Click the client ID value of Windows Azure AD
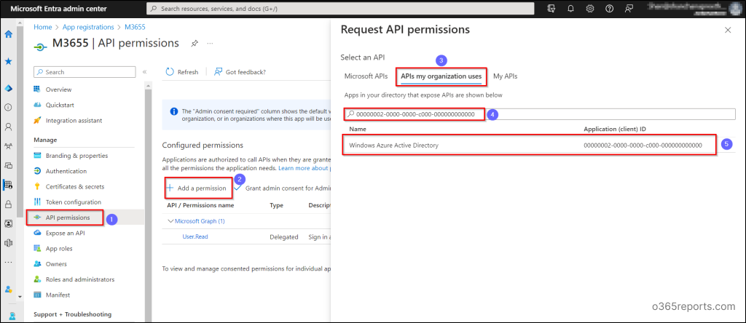The image size is (746, 323). click(643, 145)
